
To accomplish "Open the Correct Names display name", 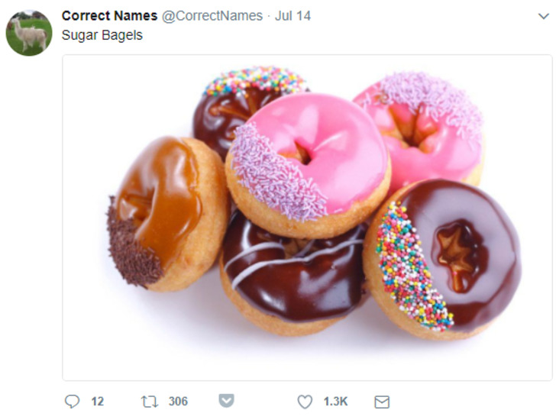I will click(x=109, y=16).
